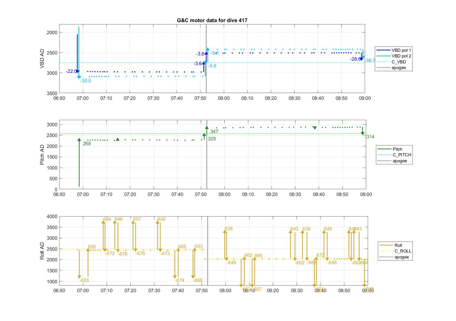Screen dimensions: 456x321
Task: Click the 'Roll AD' y-axis label
Action: point(42,251)
